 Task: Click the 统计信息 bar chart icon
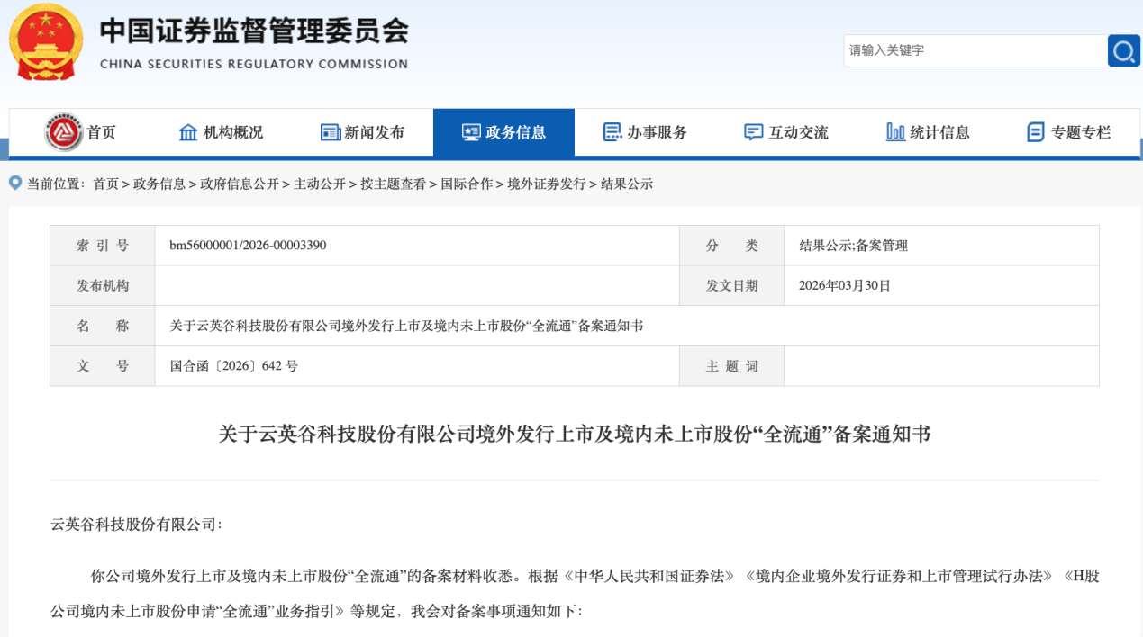click(x=894, y=131)
